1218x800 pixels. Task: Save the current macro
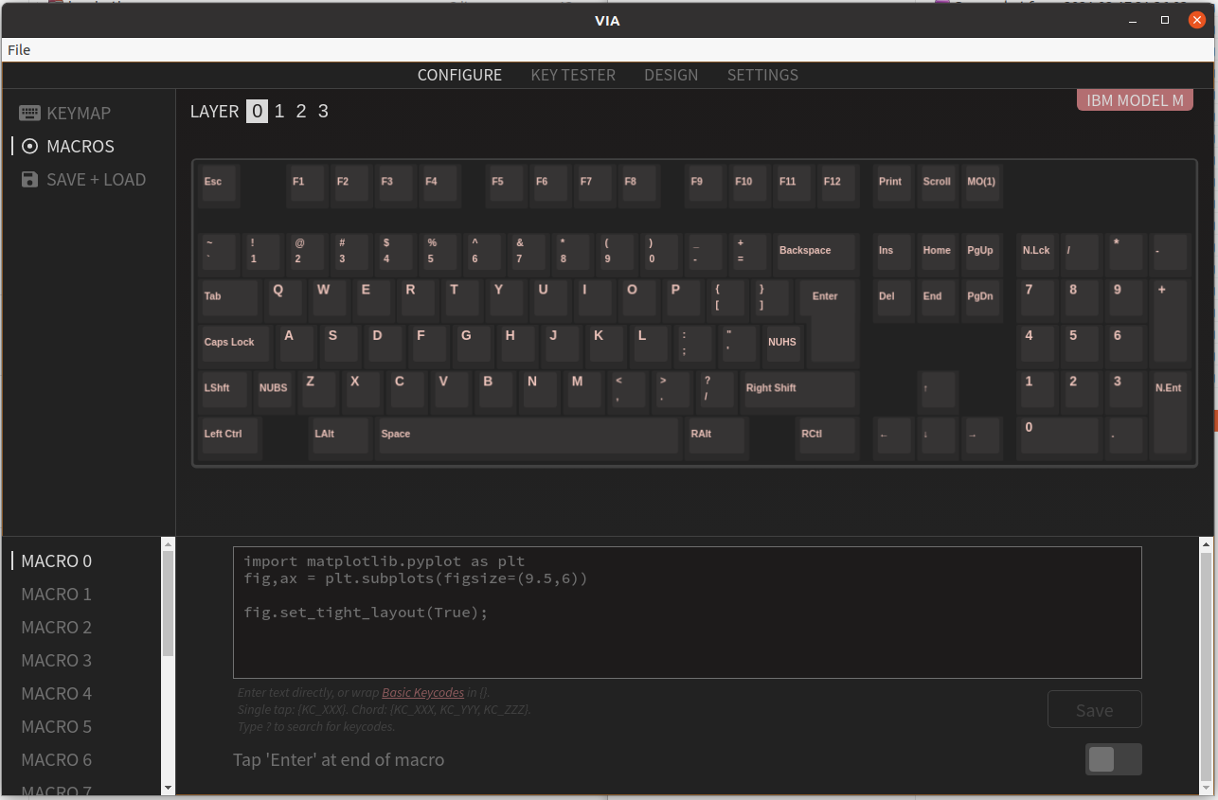pos(1094,709)
